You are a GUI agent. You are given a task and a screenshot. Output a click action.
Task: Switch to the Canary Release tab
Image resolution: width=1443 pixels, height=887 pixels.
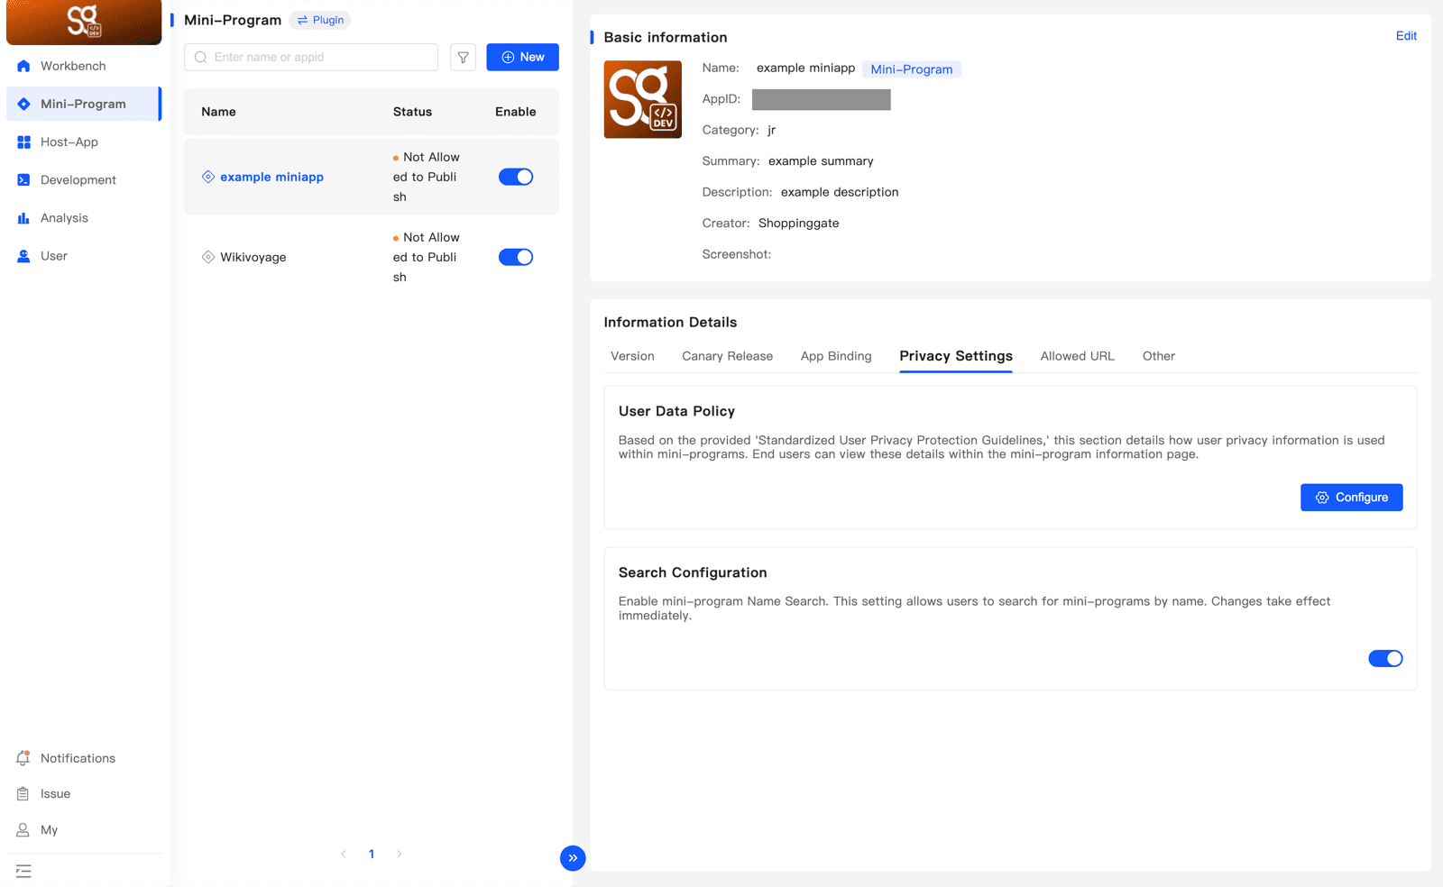(727, 356)
